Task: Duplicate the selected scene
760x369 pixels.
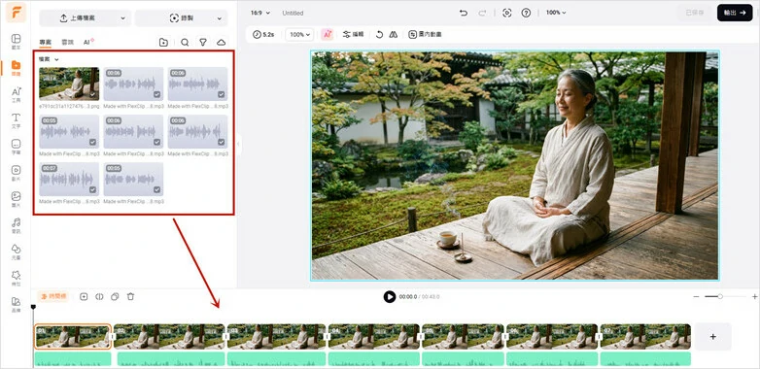Action: (x=115, y=297)
